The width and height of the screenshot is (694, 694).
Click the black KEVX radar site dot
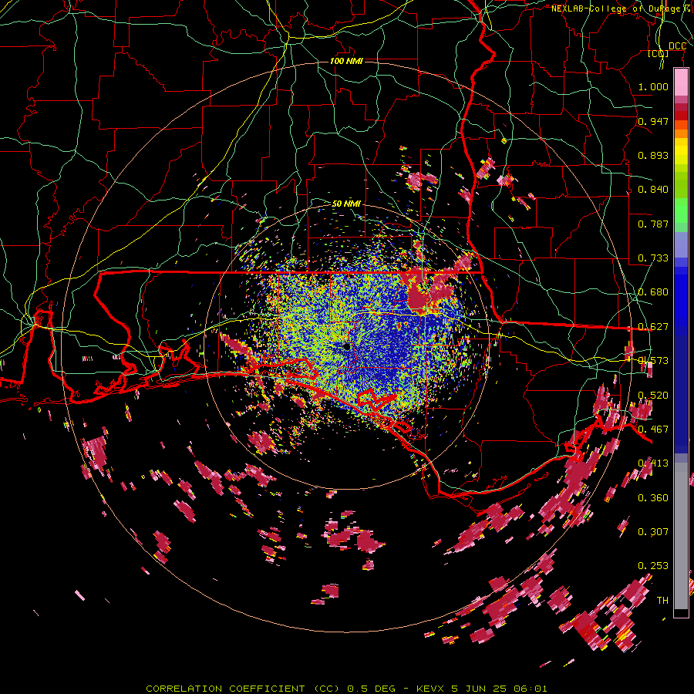coord(346,347)
